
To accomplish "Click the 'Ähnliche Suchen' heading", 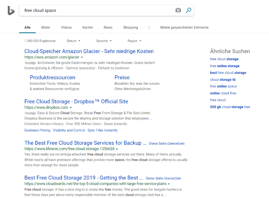I will click(230, 51).
